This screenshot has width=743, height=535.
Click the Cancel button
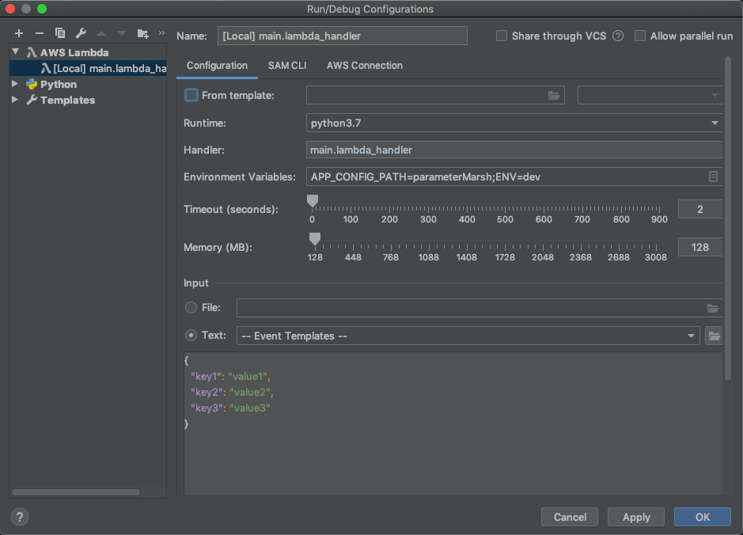[x=570, y=517]
